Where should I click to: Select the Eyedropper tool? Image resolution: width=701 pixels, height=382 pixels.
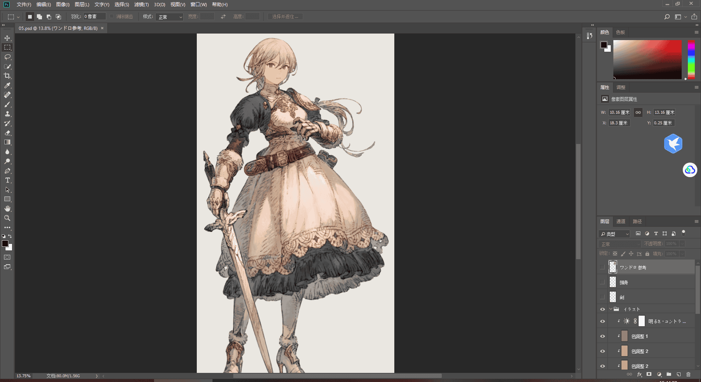(7, 85)
